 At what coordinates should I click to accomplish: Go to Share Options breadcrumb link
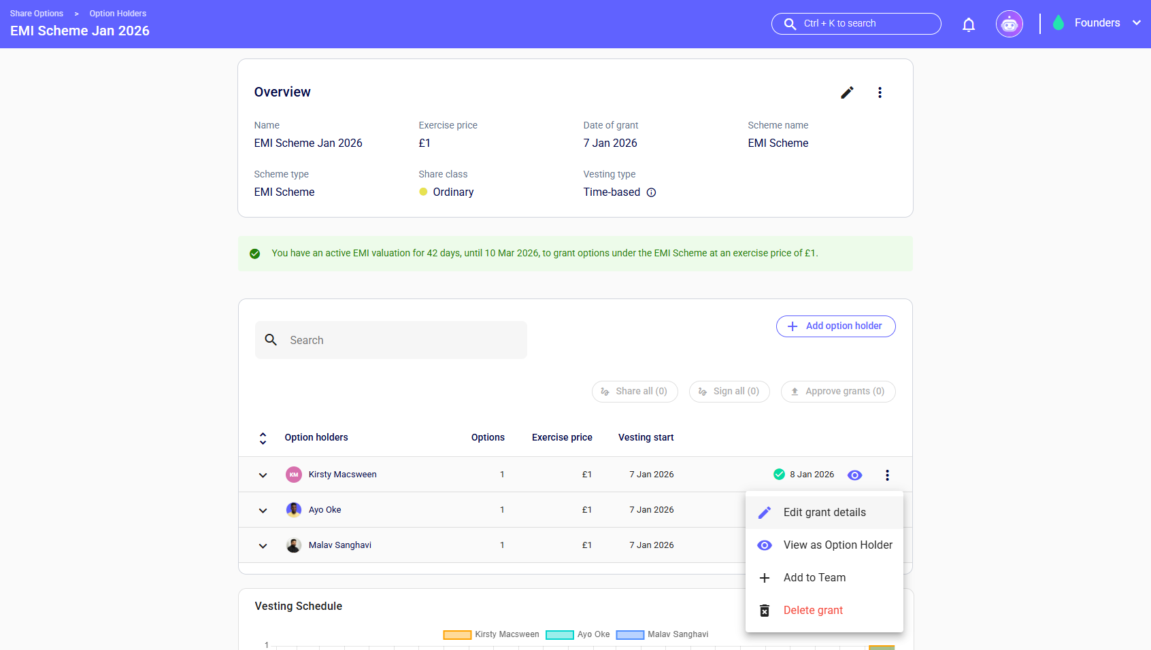[37, 14]
